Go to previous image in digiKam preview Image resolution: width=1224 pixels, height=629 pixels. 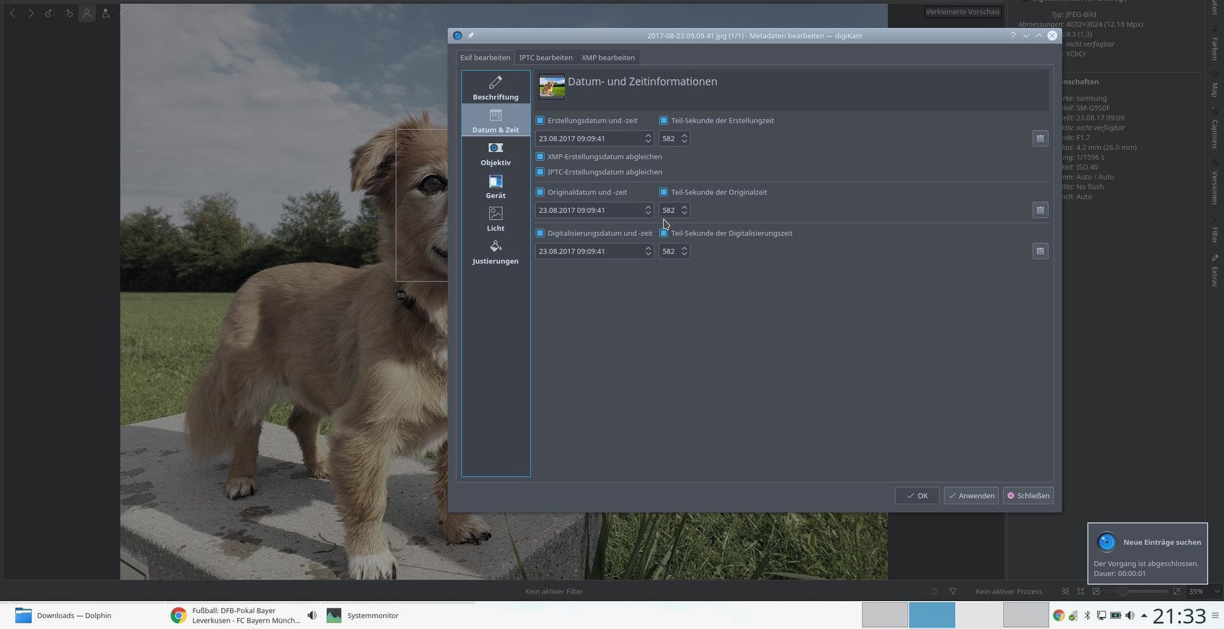(12, 13)
